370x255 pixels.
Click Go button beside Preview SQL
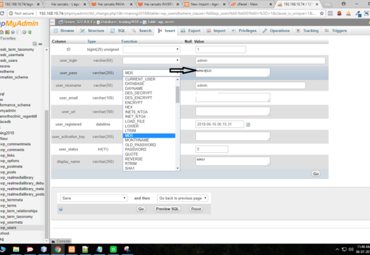coord(141,209)
